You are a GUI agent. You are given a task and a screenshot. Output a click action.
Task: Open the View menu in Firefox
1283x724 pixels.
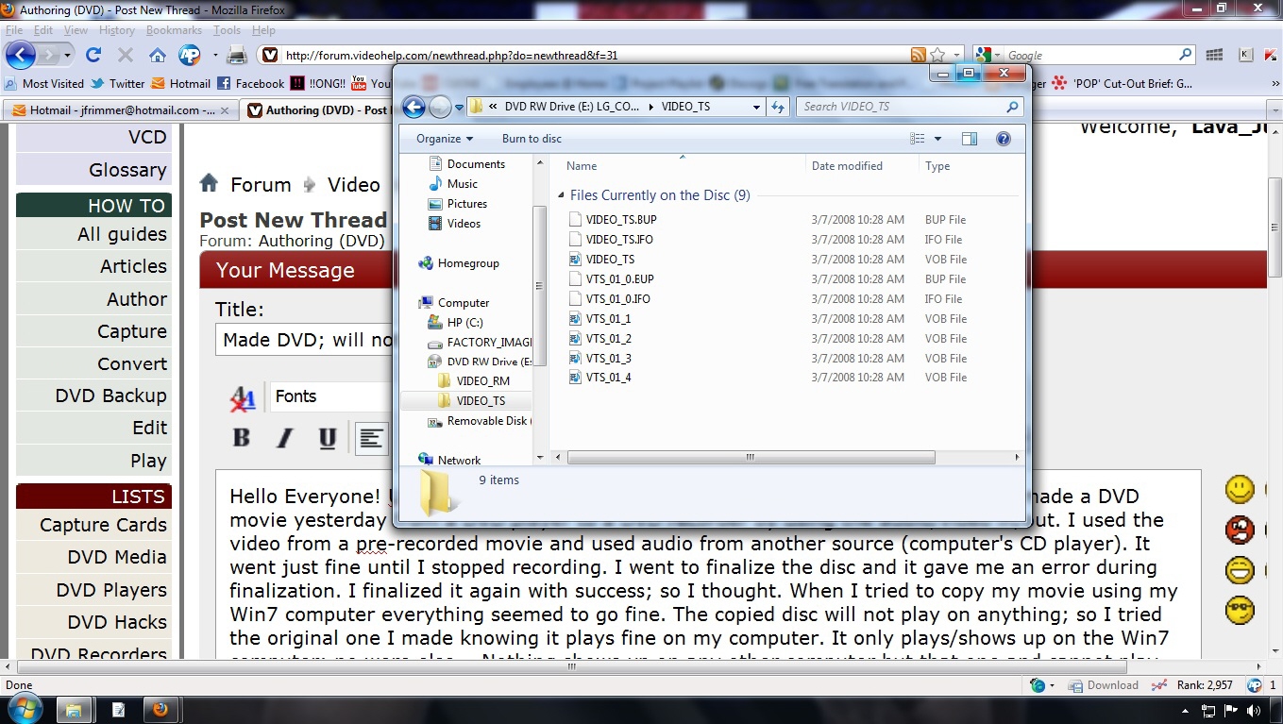pos(76,30)
